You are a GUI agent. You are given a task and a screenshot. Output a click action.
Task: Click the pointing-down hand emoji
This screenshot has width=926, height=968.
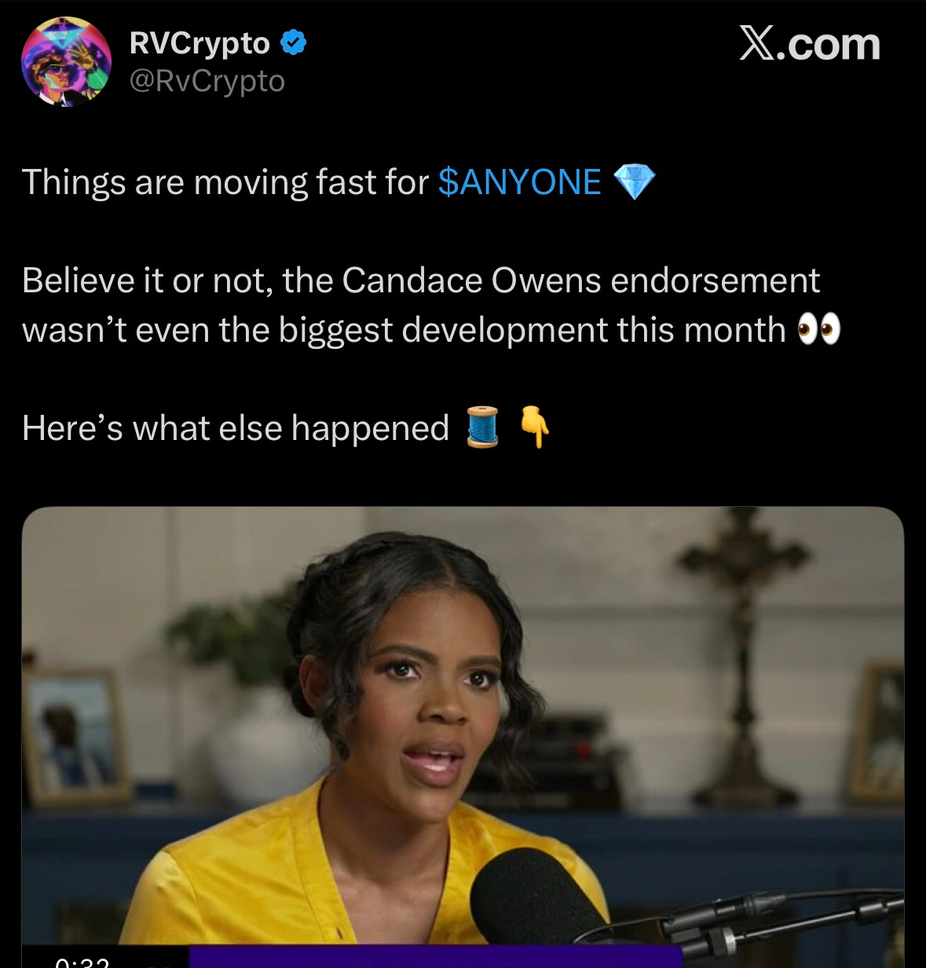pos(536,428)
